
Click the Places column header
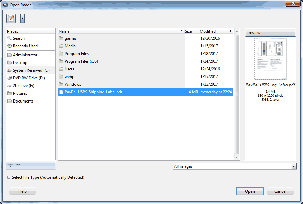30,31
